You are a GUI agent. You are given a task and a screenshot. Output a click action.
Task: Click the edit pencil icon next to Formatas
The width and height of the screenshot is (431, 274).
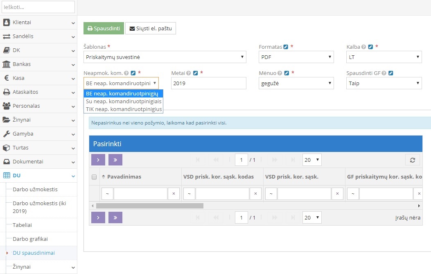click(286, 47)
